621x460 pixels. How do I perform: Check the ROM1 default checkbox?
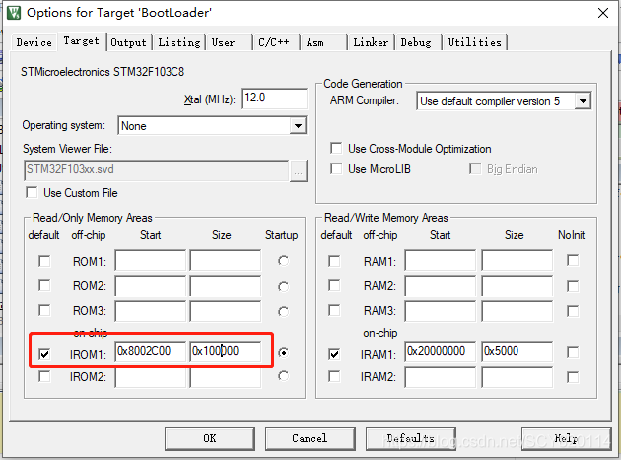tap(44, 261)
